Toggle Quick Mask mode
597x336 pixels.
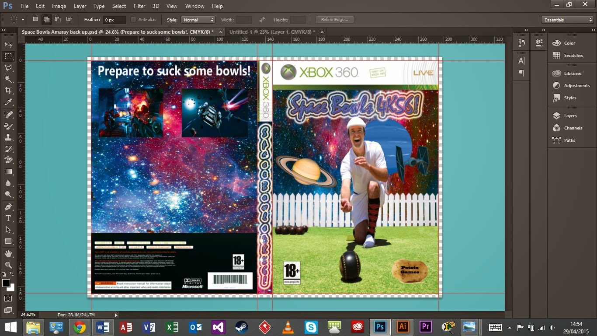click(8, 298)
